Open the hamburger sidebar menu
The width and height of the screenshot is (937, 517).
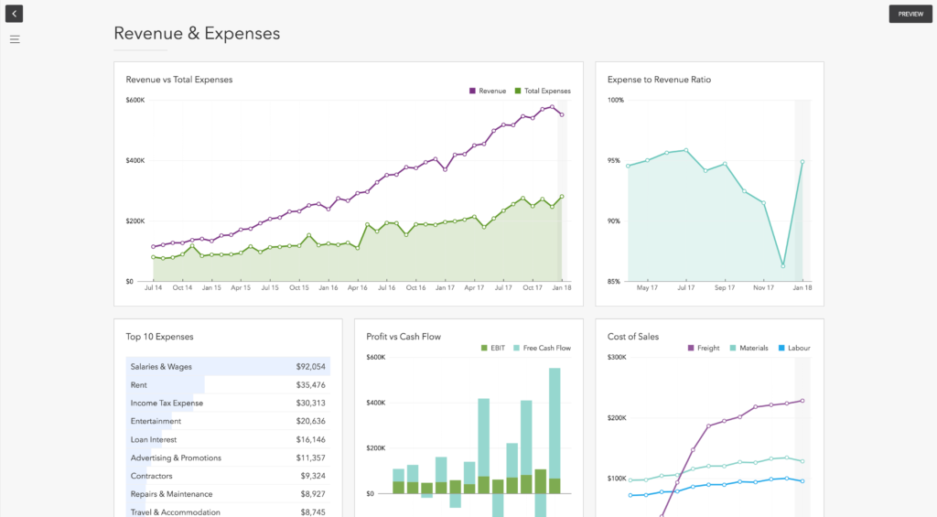click(15, 39)
